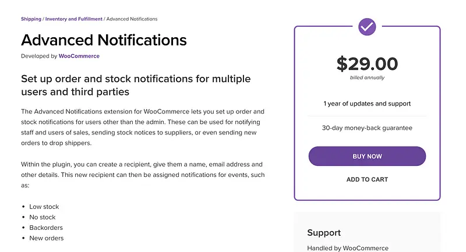Click 'Handled by WooCommerce' text
Screen dimensions: 466x252
point(347,248)
